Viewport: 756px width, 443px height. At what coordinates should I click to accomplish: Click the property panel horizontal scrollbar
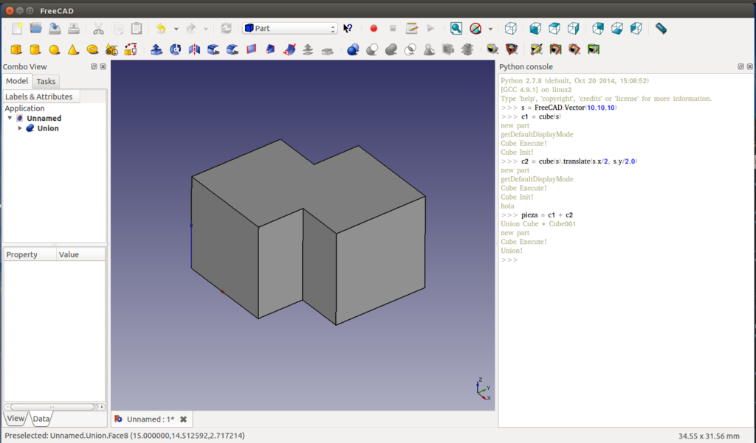click(52, 406)
